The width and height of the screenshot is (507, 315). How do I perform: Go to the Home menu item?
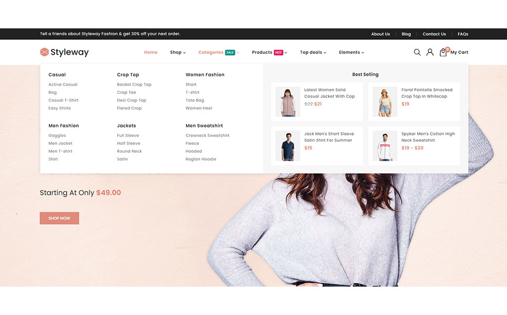tap(151, 52)
